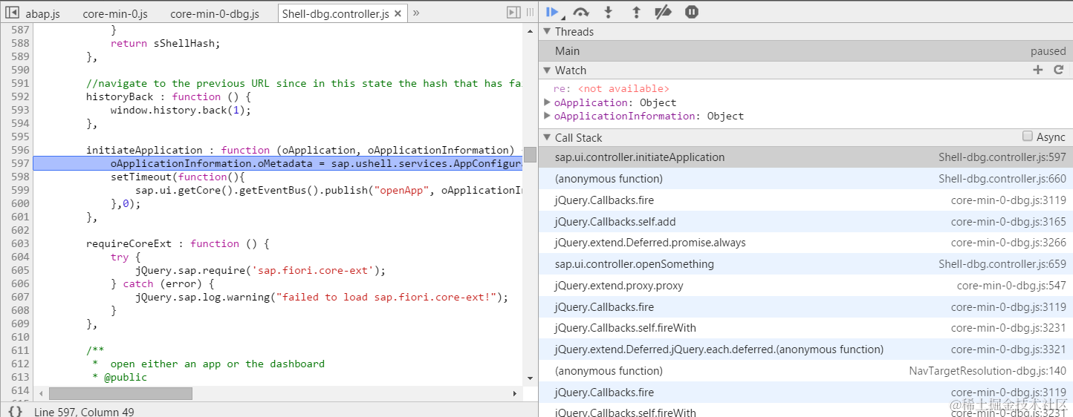1073x417 pixels.
Task: Toggle the debugger sidebar visibility
Action: 513,13
